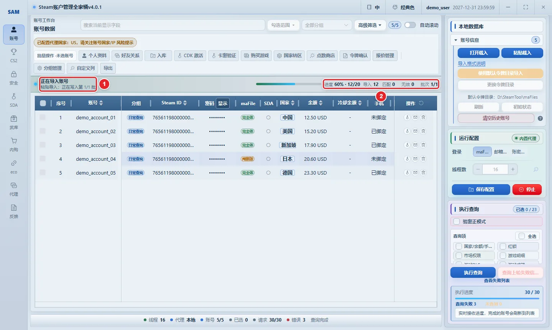Click the 打开载入 button
This screenshot has width=552, height=330.
click(478, 53)
